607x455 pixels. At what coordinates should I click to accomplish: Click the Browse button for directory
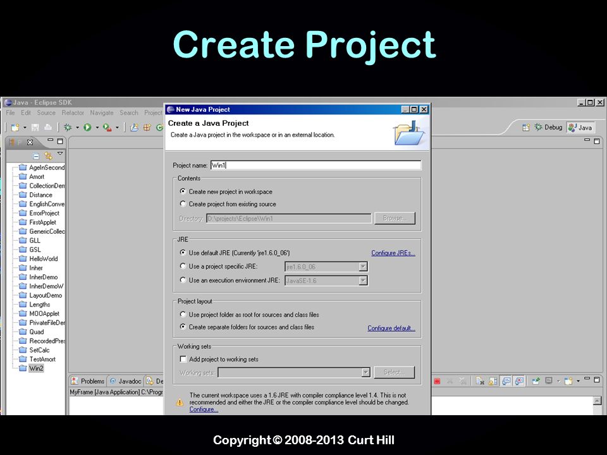395,218
